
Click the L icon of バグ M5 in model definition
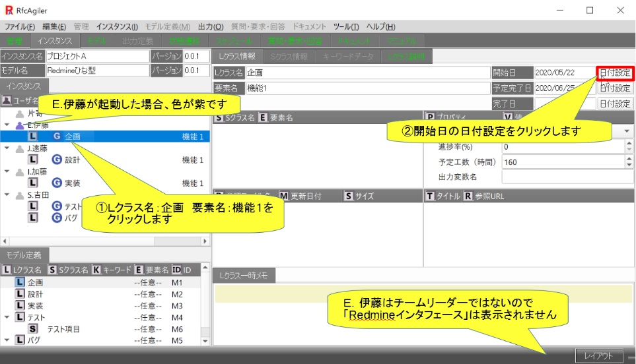point(20,340)
